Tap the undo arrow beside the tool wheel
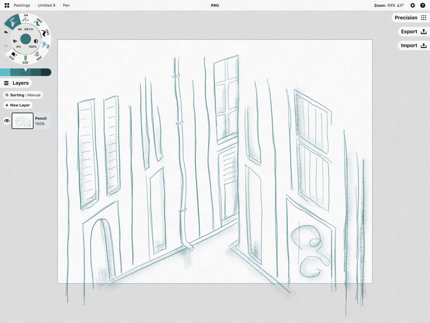This screenshot has width=430, height=323. (x=5, y=31)
